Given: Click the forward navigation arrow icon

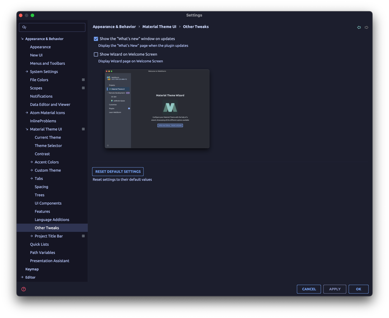Looking at the screenshot, I should tap(366, 27).
